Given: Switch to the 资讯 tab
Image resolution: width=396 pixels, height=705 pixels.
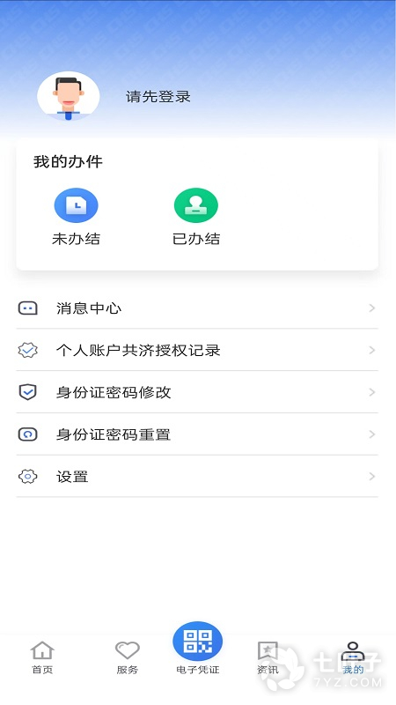Looking at the screenshot, I should pos(268,657).
